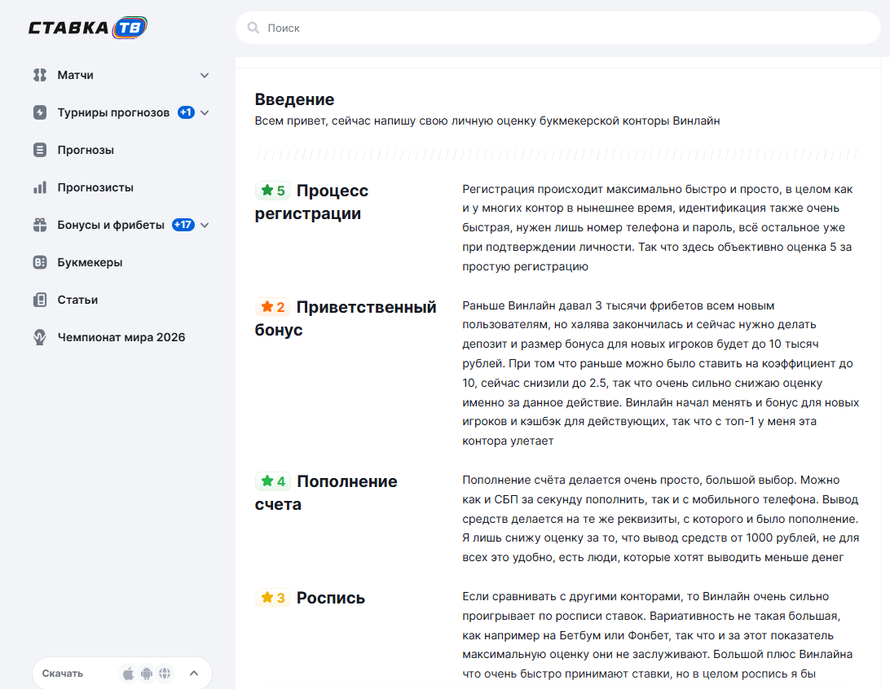This screenshot has width=890, height=689.
Task: Open the Матчи menu item
Action: pyautogui.click(x=75, y=75)
